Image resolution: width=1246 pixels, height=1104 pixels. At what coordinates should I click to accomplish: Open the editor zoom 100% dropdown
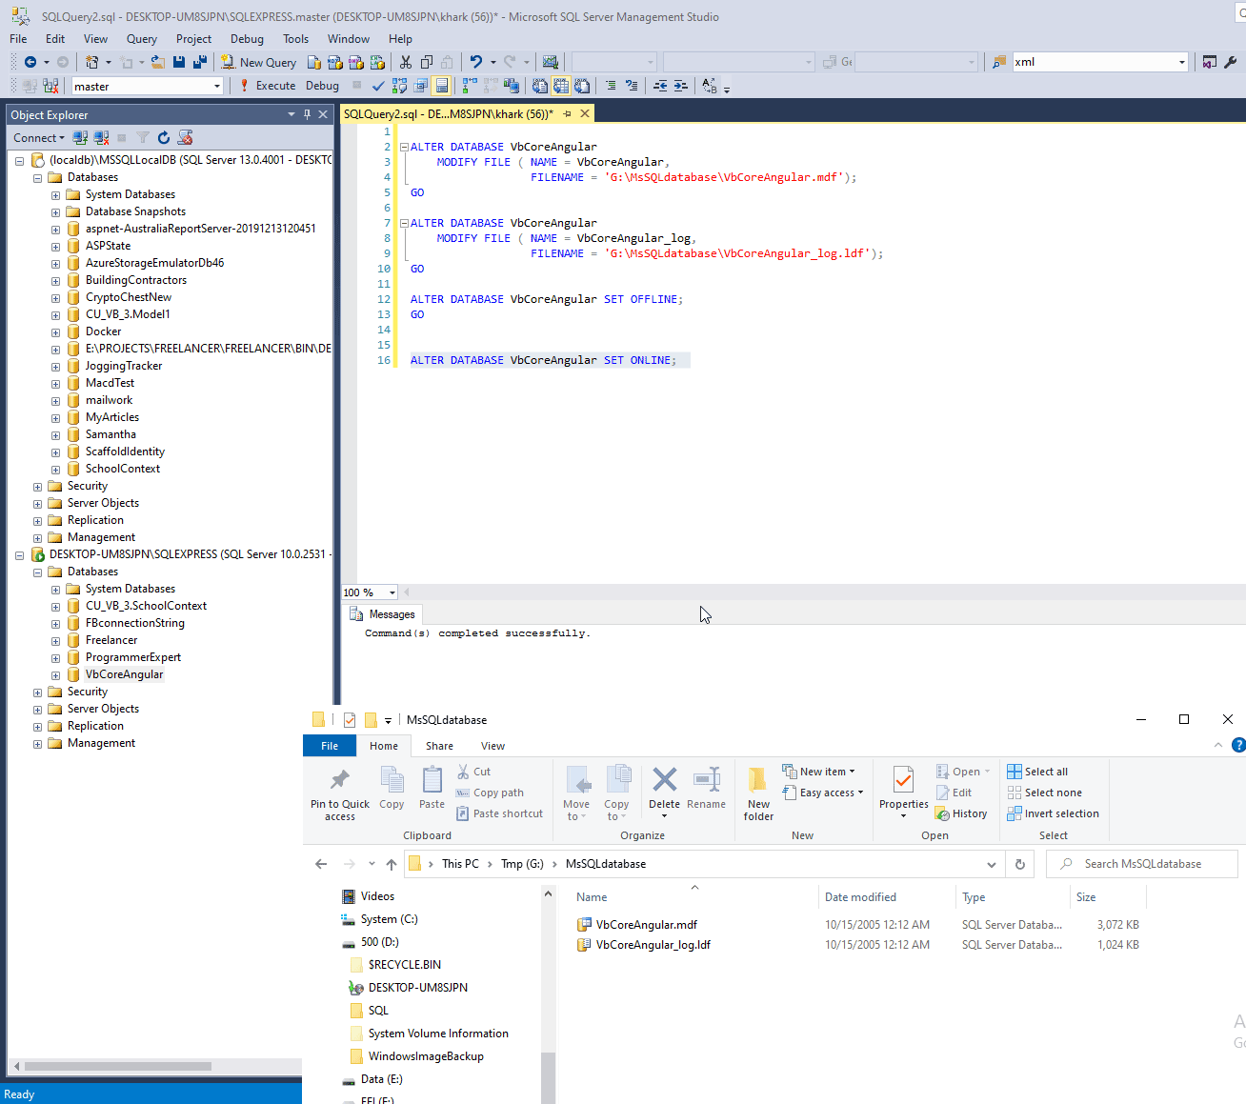tap(392, 592)
